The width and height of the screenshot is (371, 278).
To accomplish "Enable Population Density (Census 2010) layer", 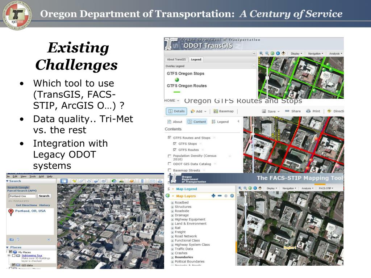I will (170, 156).
